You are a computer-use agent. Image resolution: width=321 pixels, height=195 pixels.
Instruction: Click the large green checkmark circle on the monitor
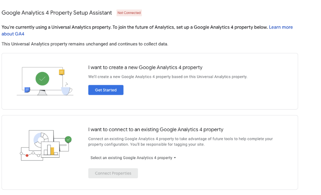click(x=42, y=78)
